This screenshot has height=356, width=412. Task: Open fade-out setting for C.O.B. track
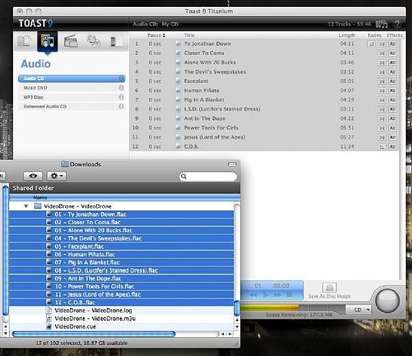click(382, 147)
